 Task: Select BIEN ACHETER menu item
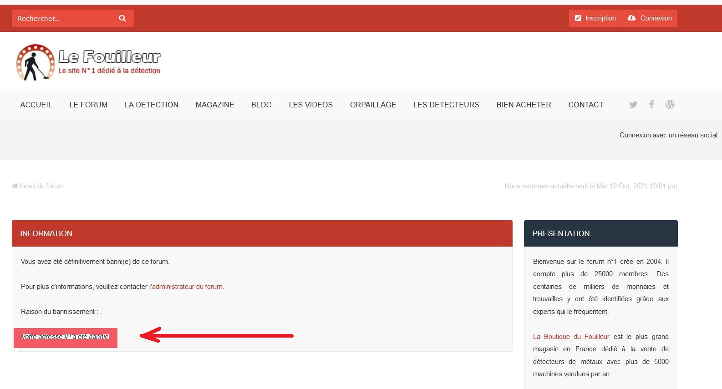click(x=524, y=105)
